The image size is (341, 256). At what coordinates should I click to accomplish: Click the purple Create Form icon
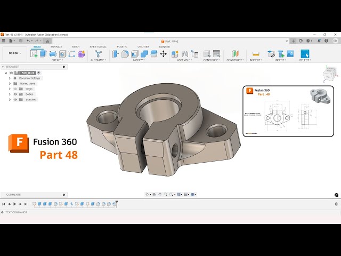click(x=82, y=54)
